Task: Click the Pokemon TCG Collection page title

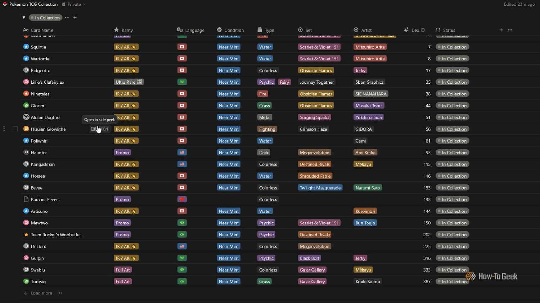Action: 33,4
